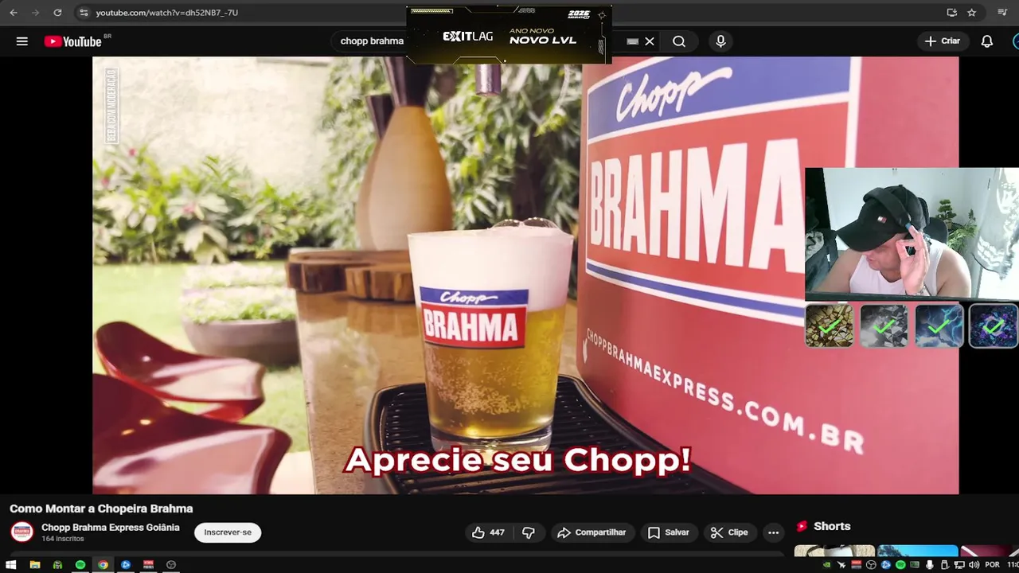Image resolution: width=1019 pixels, height=573 pixels.
Task: Open YouTube notifications bell
Action: pos(987,41)
